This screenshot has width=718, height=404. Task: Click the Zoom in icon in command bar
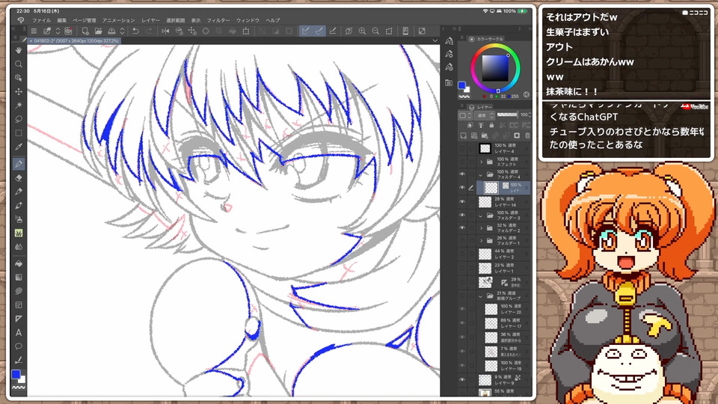coord(362,31)
